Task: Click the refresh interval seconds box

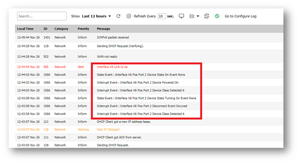Action: 162,16
